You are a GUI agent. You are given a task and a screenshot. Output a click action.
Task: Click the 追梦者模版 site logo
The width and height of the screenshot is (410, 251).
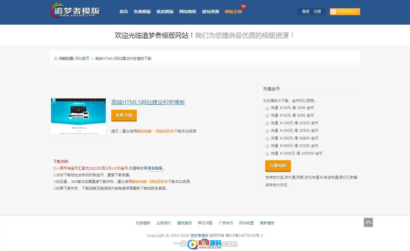[x=75, y=10]
